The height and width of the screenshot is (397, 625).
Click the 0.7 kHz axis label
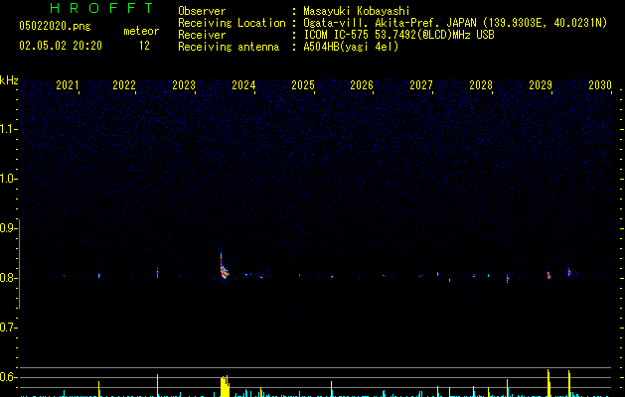pos(8,328)
